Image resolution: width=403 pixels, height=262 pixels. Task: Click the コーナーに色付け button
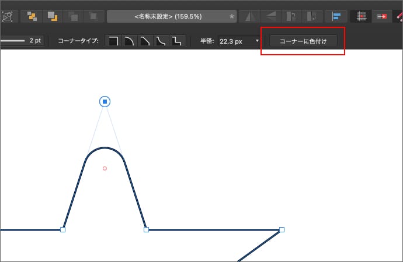pyautogui.click(x=303, y=41)
